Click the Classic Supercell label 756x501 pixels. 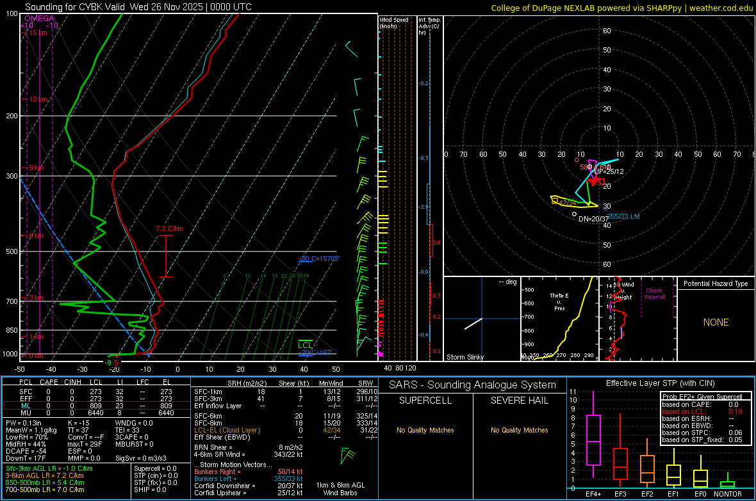click(x=654, y=294)
